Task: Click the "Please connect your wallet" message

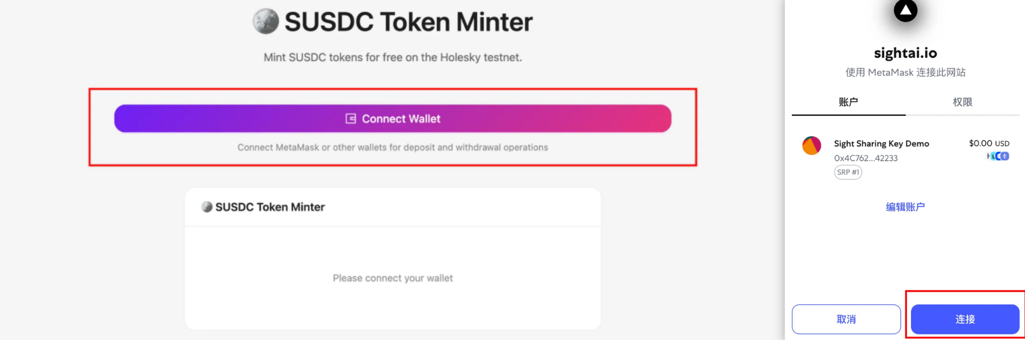Action: coord(392,278)
